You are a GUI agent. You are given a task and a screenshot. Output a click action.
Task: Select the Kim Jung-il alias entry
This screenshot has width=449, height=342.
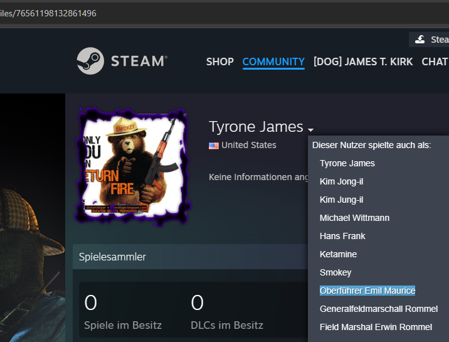click(341, 200)
